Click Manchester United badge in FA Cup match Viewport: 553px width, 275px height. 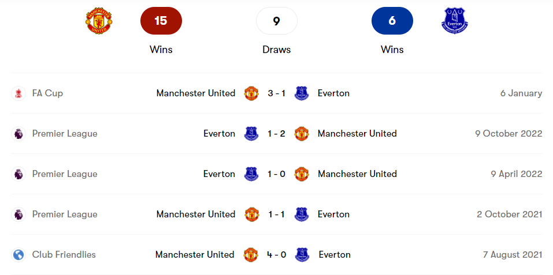coord(251,93)
